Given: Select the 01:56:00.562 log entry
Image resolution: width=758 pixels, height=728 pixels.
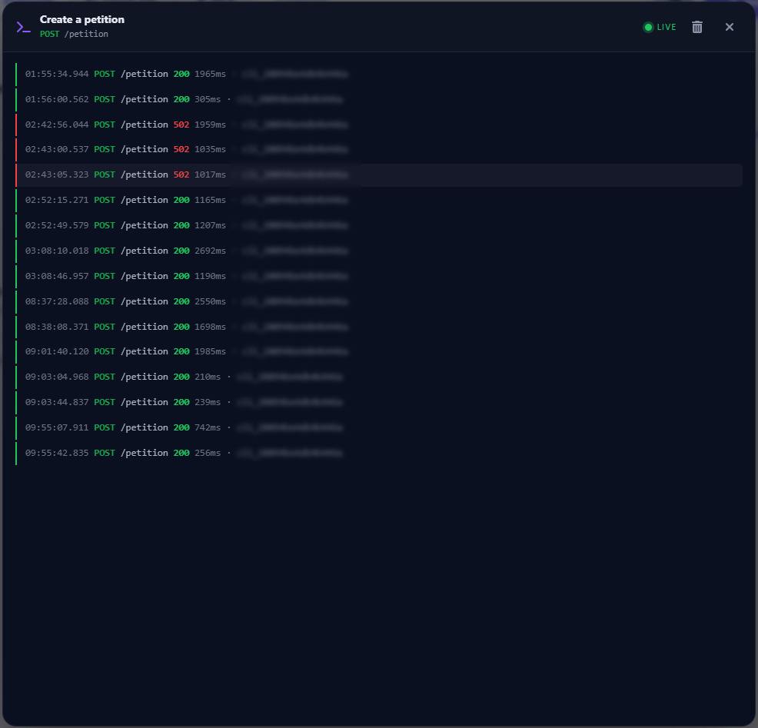Looking at the screenshot, I should (379, 99).
